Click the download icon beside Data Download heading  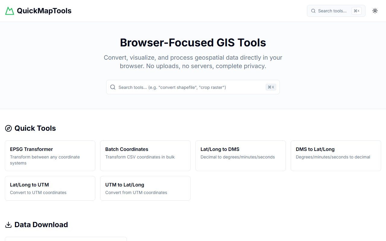[x=8, y=224]
